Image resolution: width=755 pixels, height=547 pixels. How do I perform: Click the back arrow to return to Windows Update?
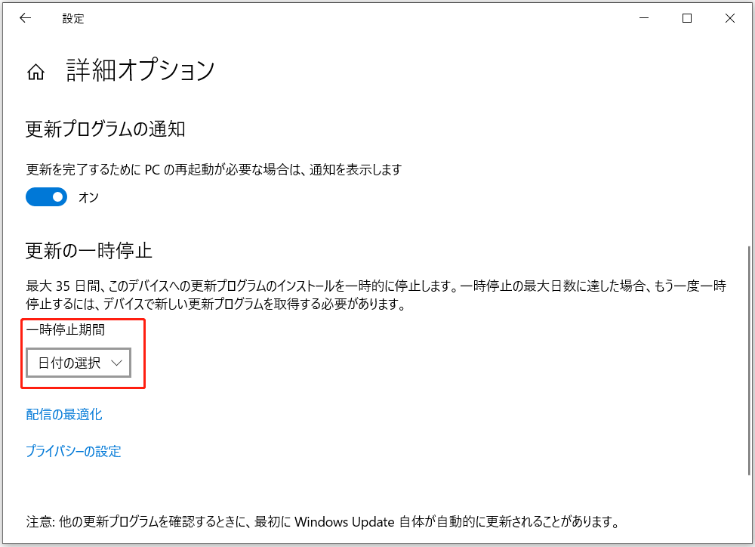pyautogui.click(x=25, y=17)
